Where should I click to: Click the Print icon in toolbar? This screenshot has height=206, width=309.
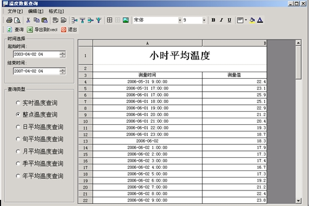9,20
